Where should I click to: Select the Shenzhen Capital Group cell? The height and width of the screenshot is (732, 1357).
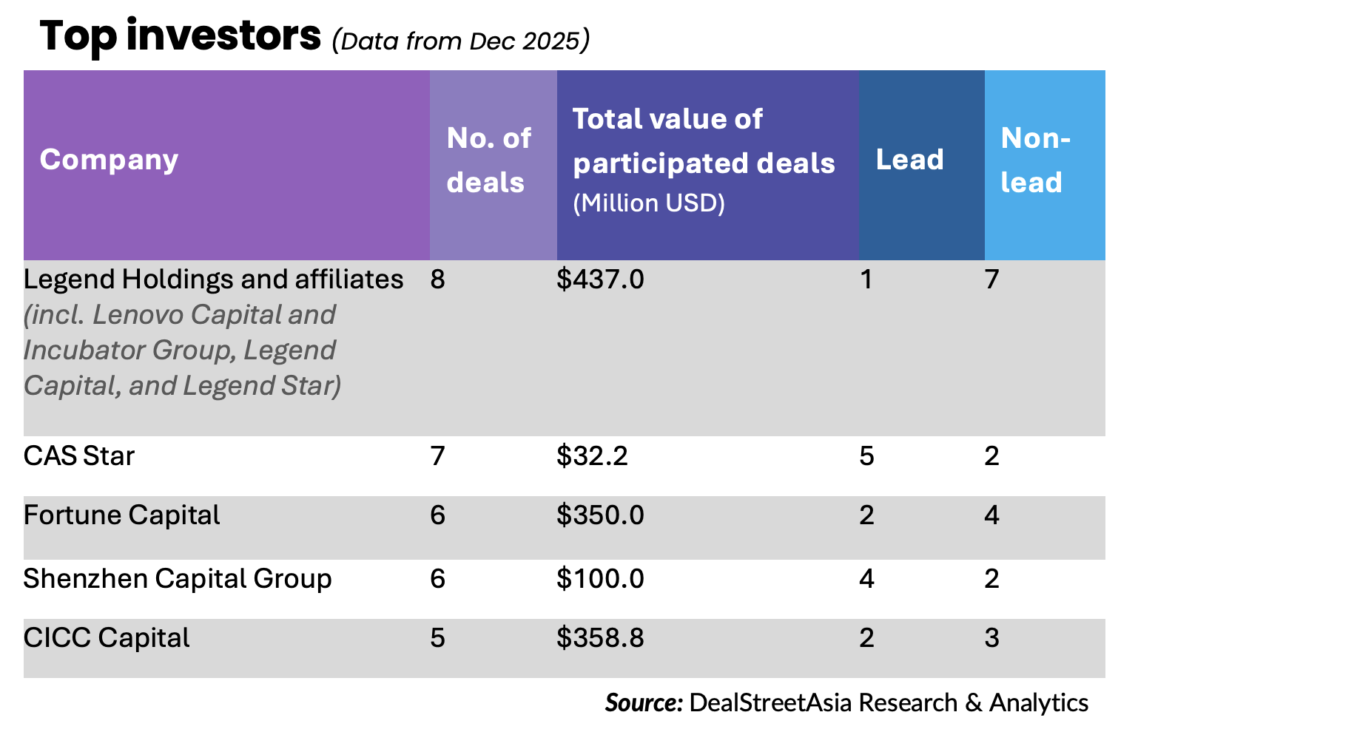[x=177, y=579]
